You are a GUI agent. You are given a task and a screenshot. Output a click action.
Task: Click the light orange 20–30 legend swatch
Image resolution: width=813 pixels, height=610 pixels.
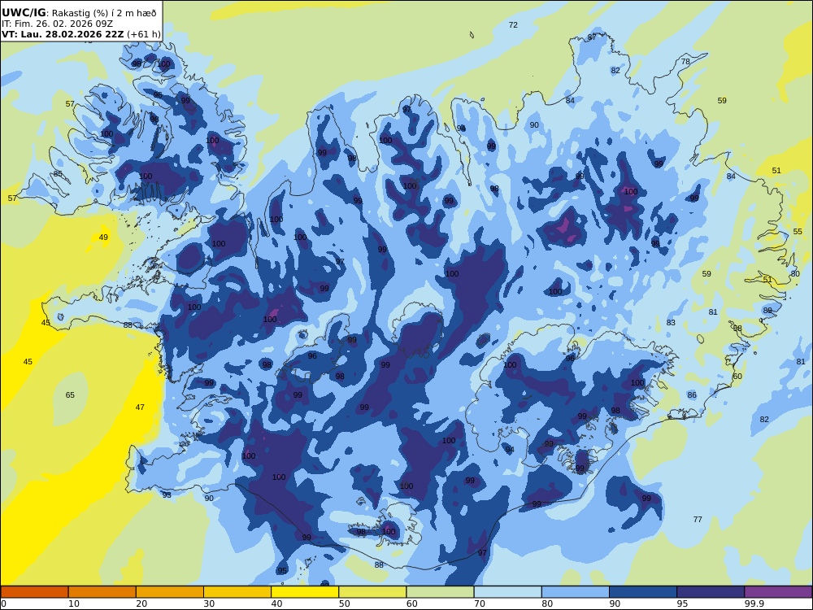coord(170,592)
